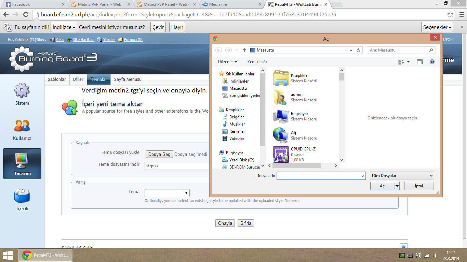This screenshot has width=467, height=262.
Task: Select İndirilenler in the navigation tree
Action: (239, 81)
